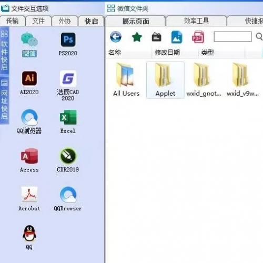Select the wxid_v9w... folder
Image resolution: width=263 pixels, height=263 pixels.
click(x=242, y=80)
